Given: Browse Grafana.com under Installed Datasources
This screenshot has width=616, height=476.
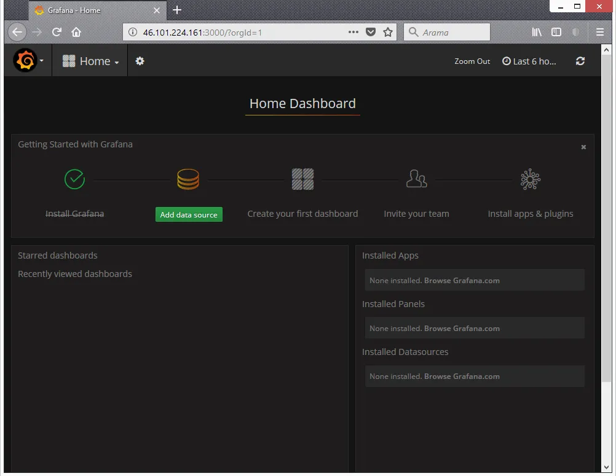Looking at the screenshot, I should pyautogui.click(x=462, y=377).
